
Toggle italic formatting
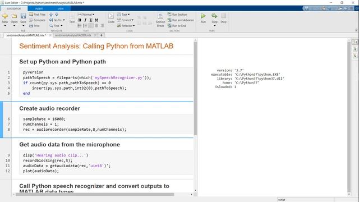pos(85,20)
